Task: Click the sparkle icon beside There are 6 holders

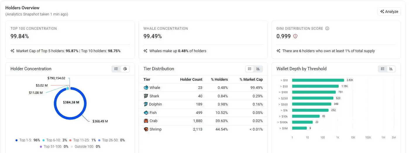Action: [x=279, y=51]
